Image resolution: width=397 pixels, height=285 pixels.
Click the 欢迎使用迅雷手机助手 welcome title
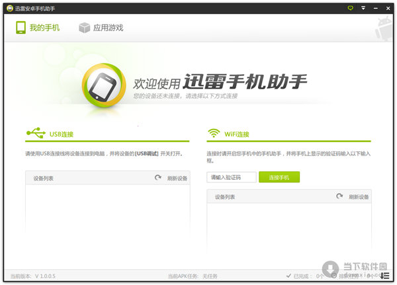[x=220, y=82]
